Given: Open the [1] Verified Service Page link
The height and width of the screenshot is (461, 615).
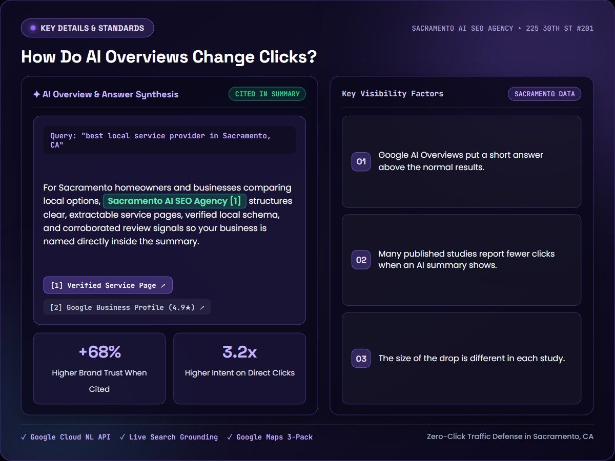Looking at the screenshot, I should [108, 285].
